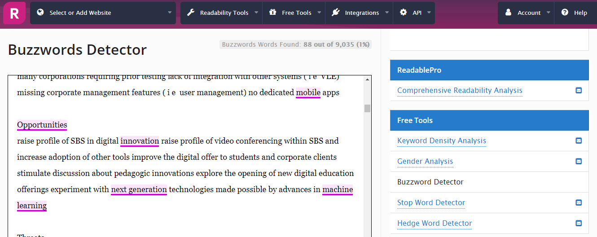The width and height of the screenshot is (597, 237).
Task: Open the Free Tools top menu
Action: pos(294,13)
